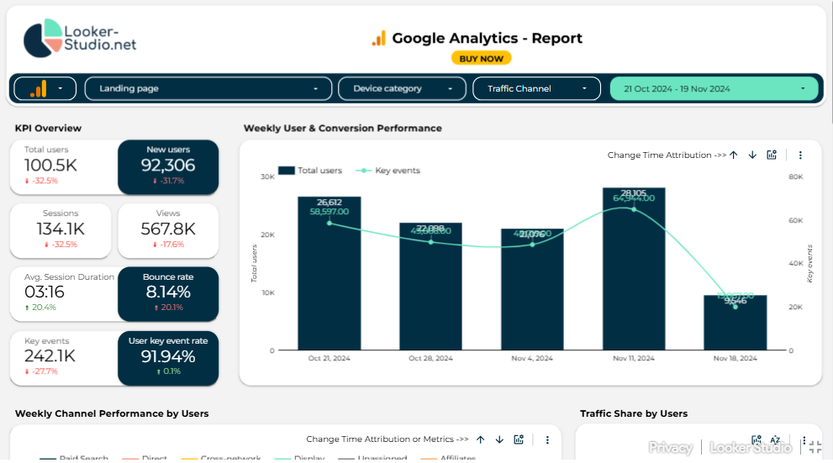The image size is (833, 463).
Task: Expand the Device category filter
Action: pyautogui.click(x=402, y=89)
